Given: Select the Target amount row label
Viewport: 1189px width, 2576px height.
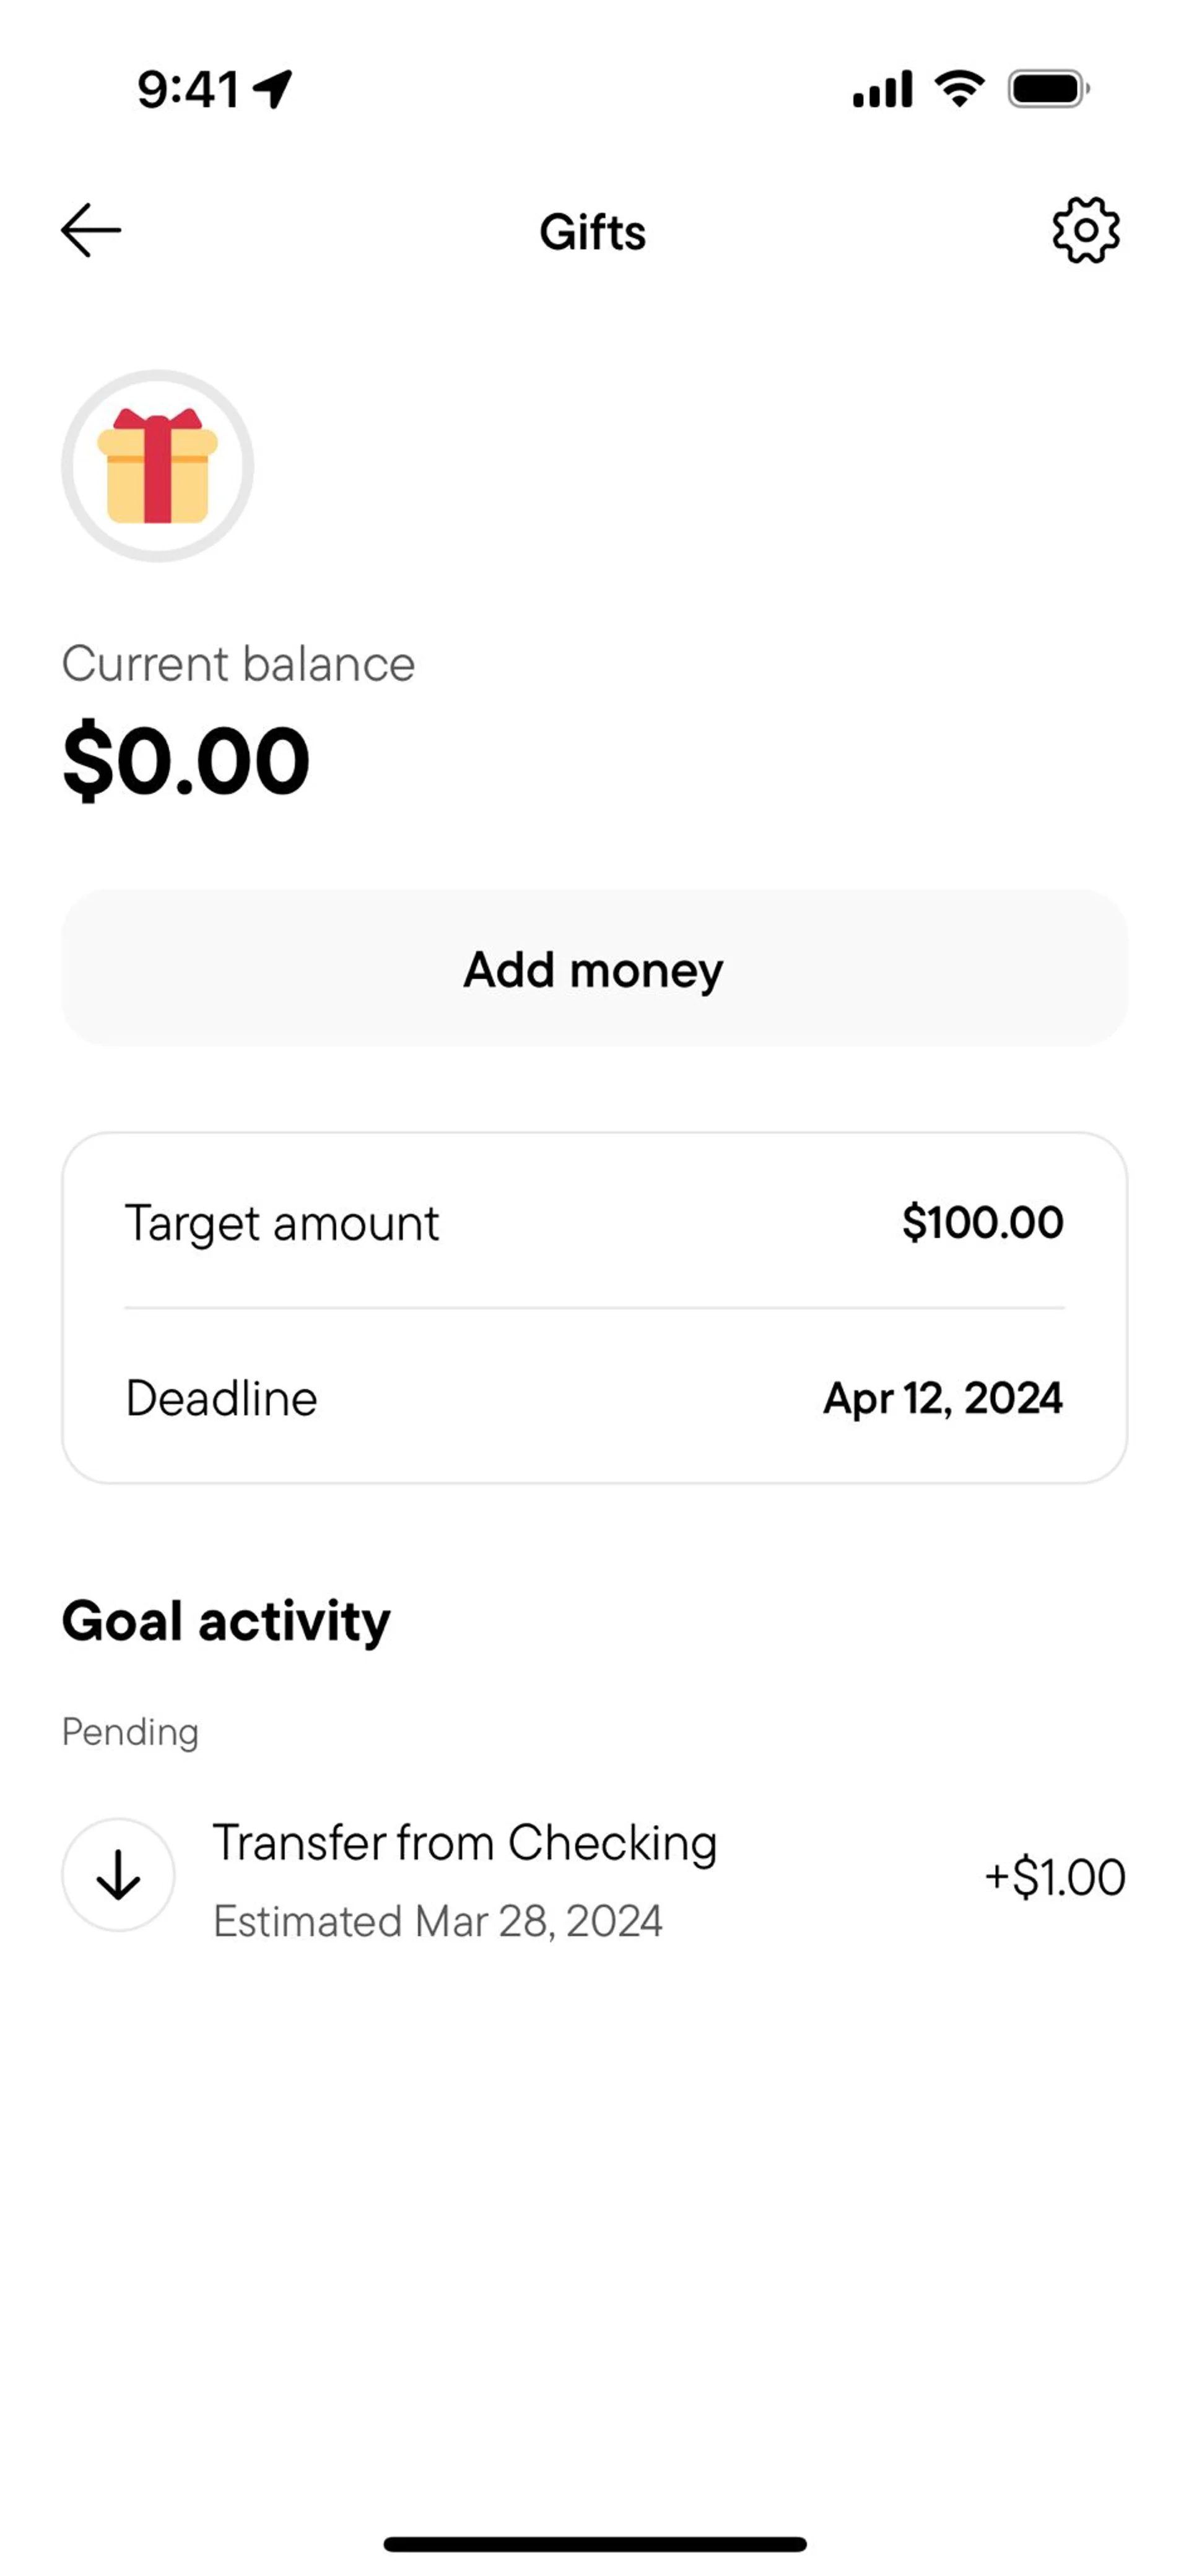Looking at the screenshot, I should pos(282,1223).
